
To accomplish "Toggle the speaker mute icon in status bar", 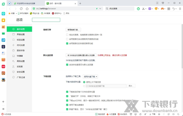I will tap(174, 114).
